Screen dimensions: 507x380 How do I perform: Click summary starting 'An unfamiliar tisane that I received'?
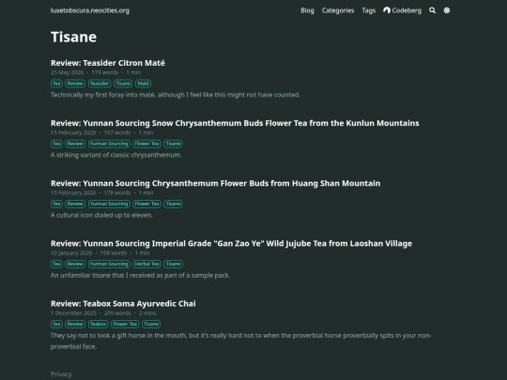tap(140, 275)
